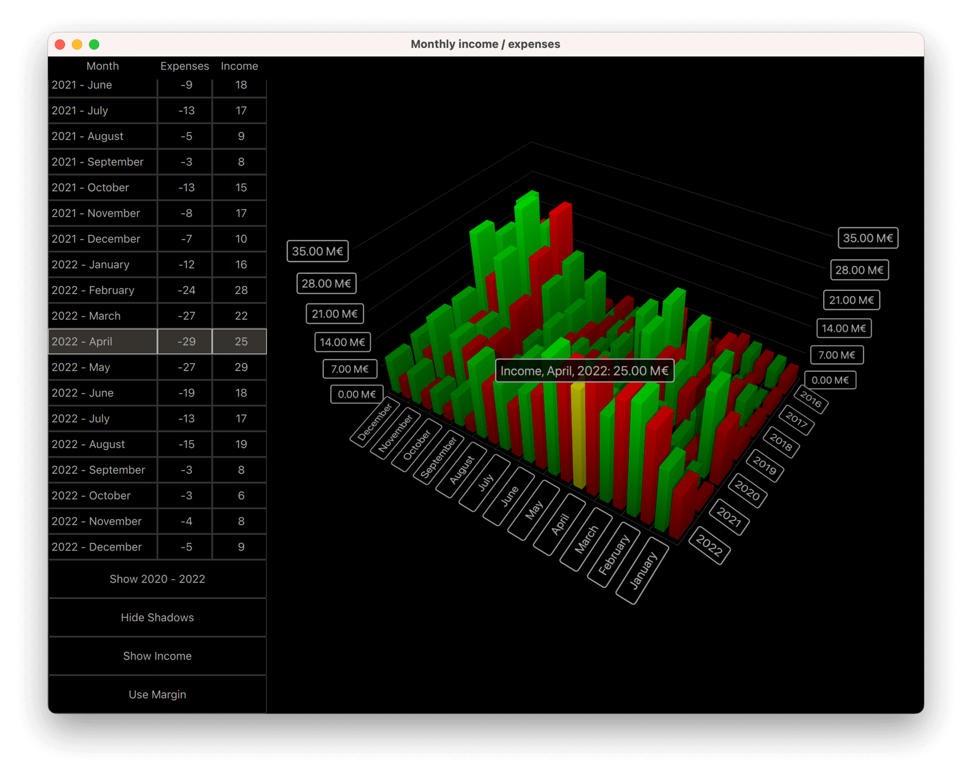Enable 'Use Margin' for the bars
Screen dimensions: 972x777
[x=157, y=694]
